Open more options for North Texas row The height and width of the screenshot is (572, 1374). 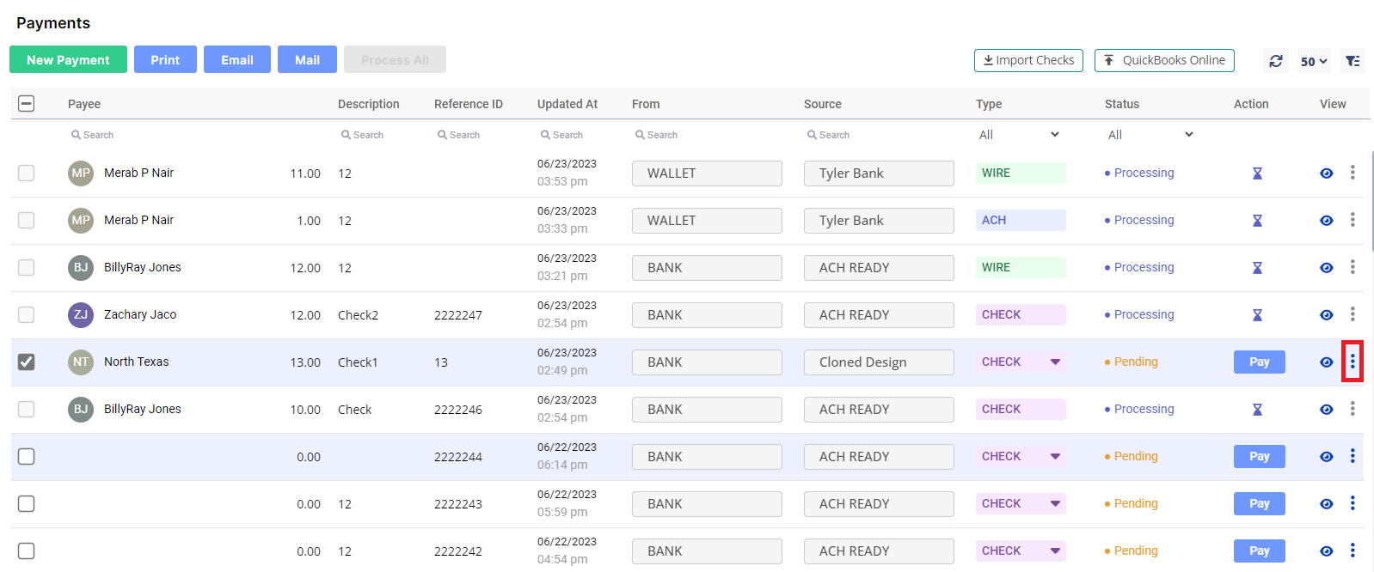[1353, 362]
